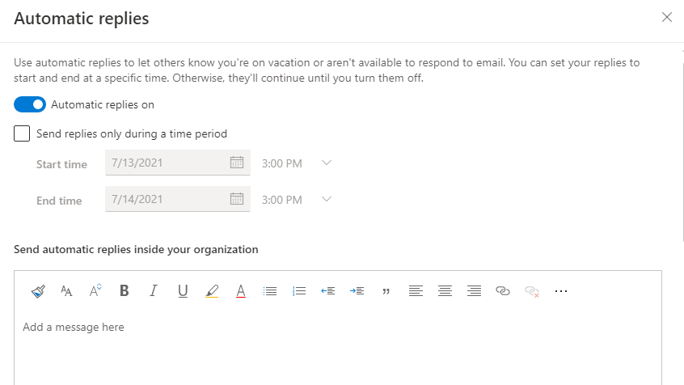Open the text highlight color picker
The height and width of the screenshot is (385, 684).
[212, 291]
